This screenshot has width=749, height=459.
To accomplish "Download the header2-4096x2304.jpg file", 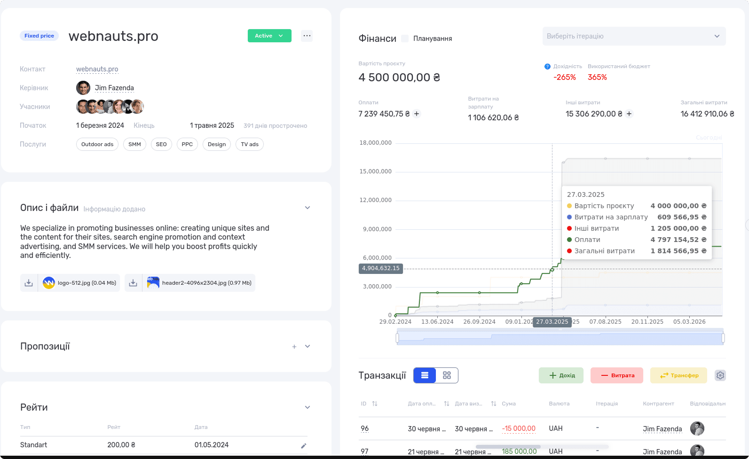I will point(133,283).
